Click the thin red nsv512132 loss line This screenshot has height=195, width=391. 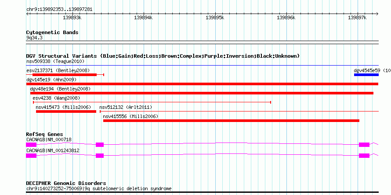tap(239, 111)
